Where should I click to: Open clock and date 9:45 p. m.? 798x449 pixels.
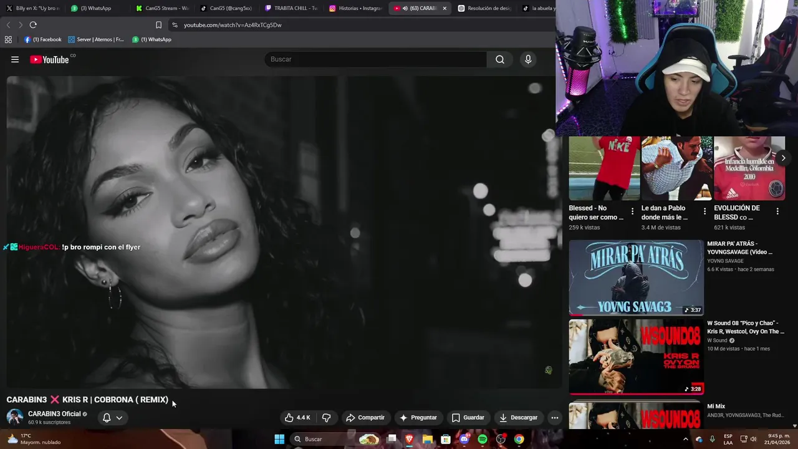(x=779, y=439)
